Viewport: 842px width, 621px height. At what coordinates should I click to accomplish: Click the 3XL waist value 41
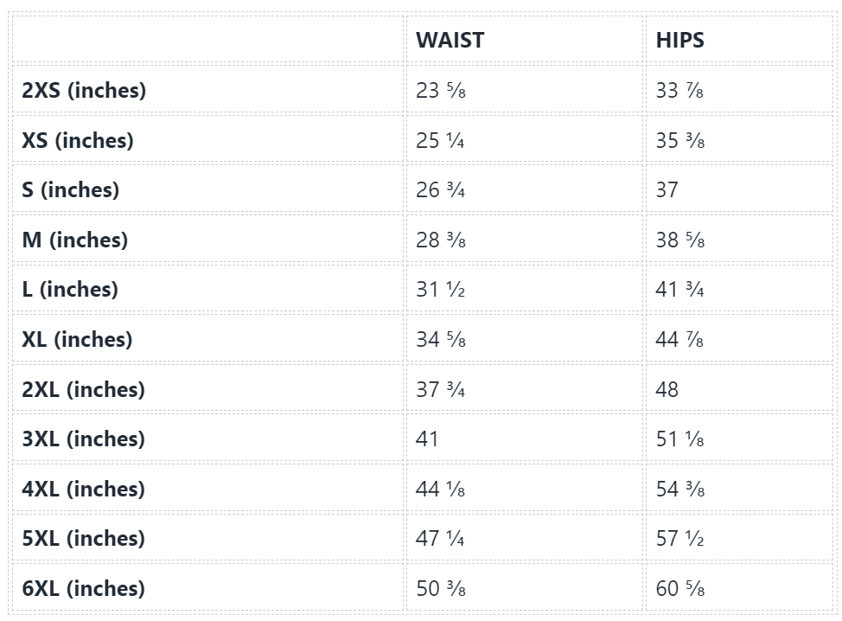427,439
